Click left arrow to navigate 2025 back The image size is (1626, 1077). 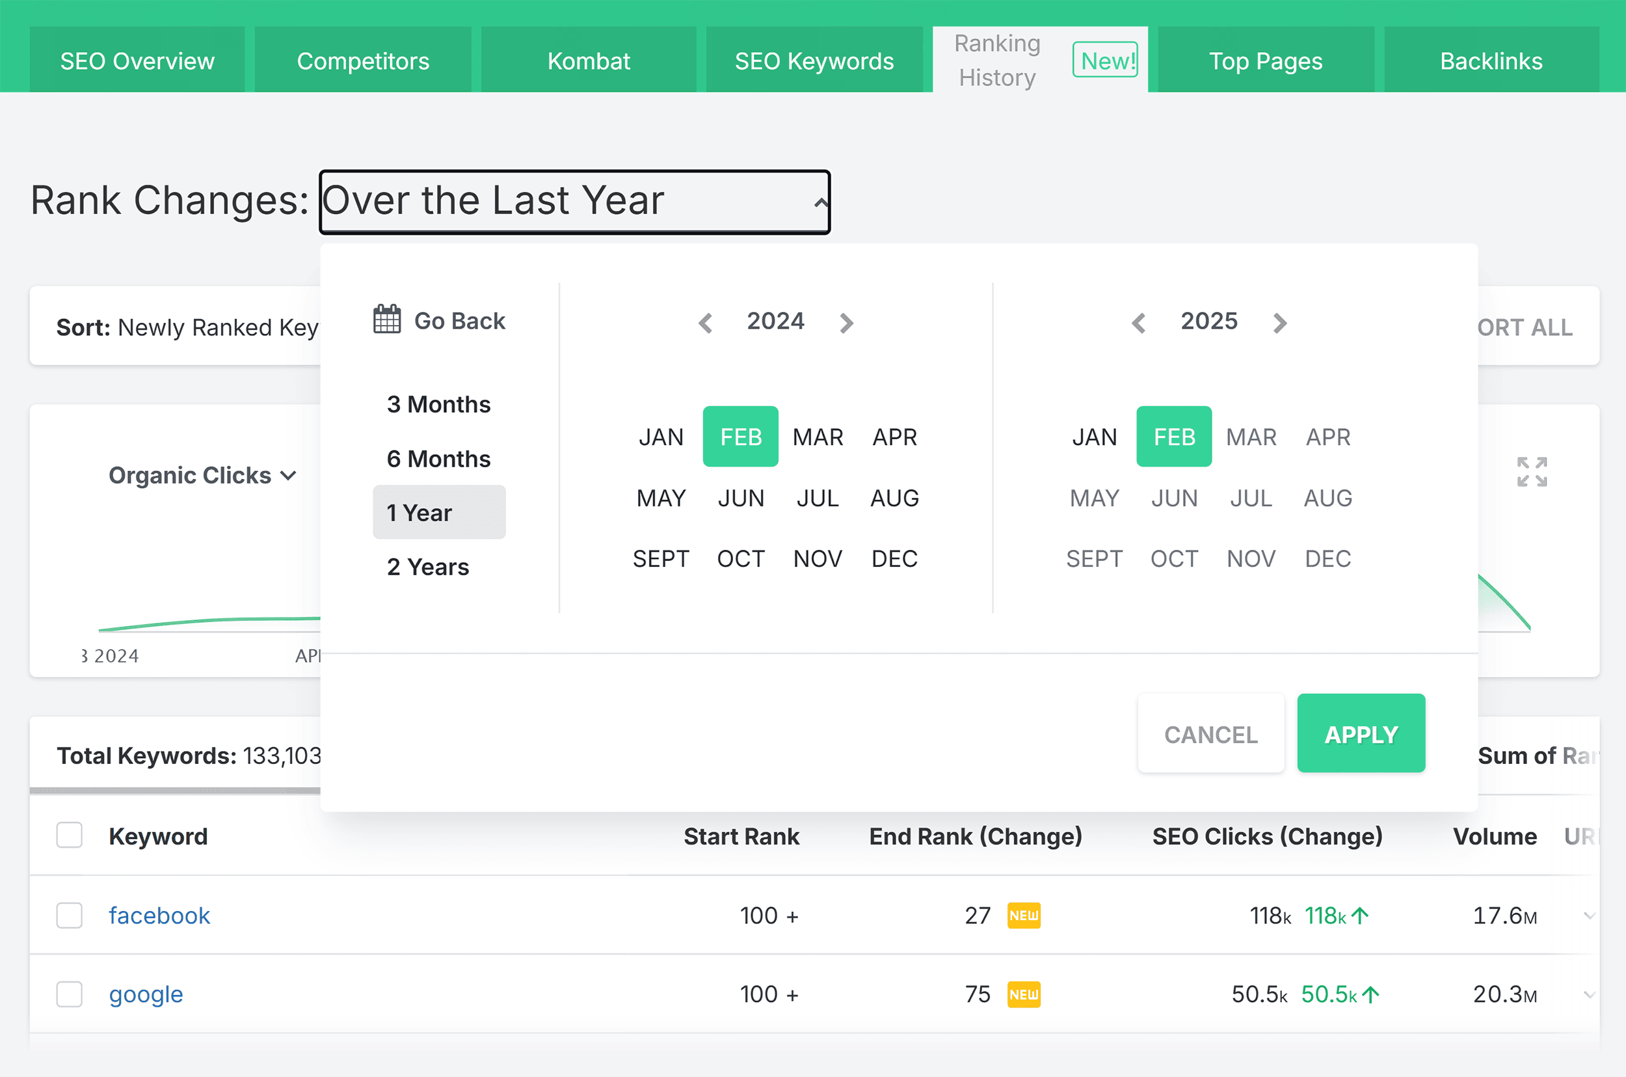(1136, 321)
